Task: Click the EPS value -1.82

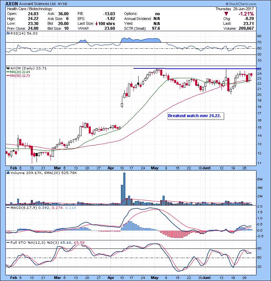Action: pos(110,19)
